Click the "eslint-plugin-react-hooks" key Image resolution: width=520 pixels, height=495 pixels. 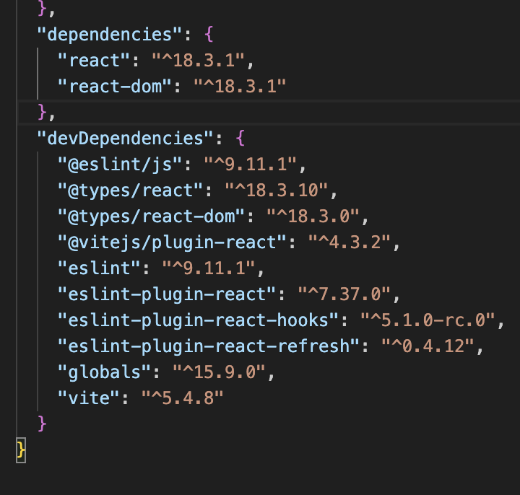tap(199, 320)
